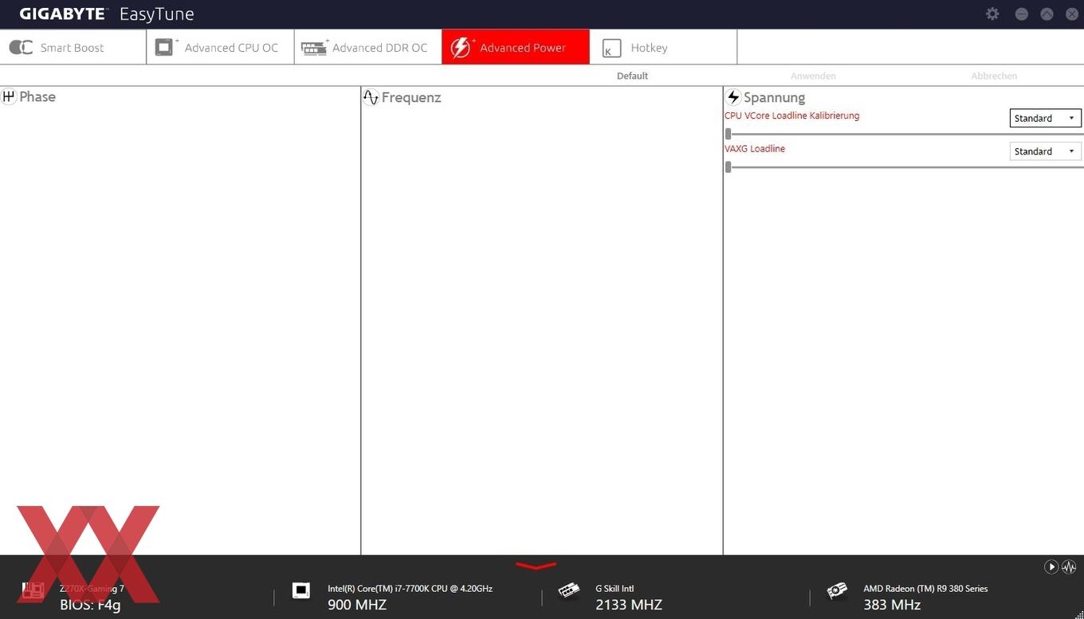Image resolution: width=1084 pixels, height=619 pixels.
Task: Click the Anwenden button
Action: 813,76
